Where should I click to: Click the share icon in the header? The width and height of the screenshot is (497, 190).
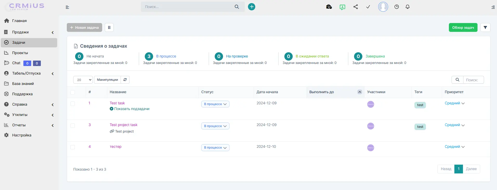click(x=356, y=7)
